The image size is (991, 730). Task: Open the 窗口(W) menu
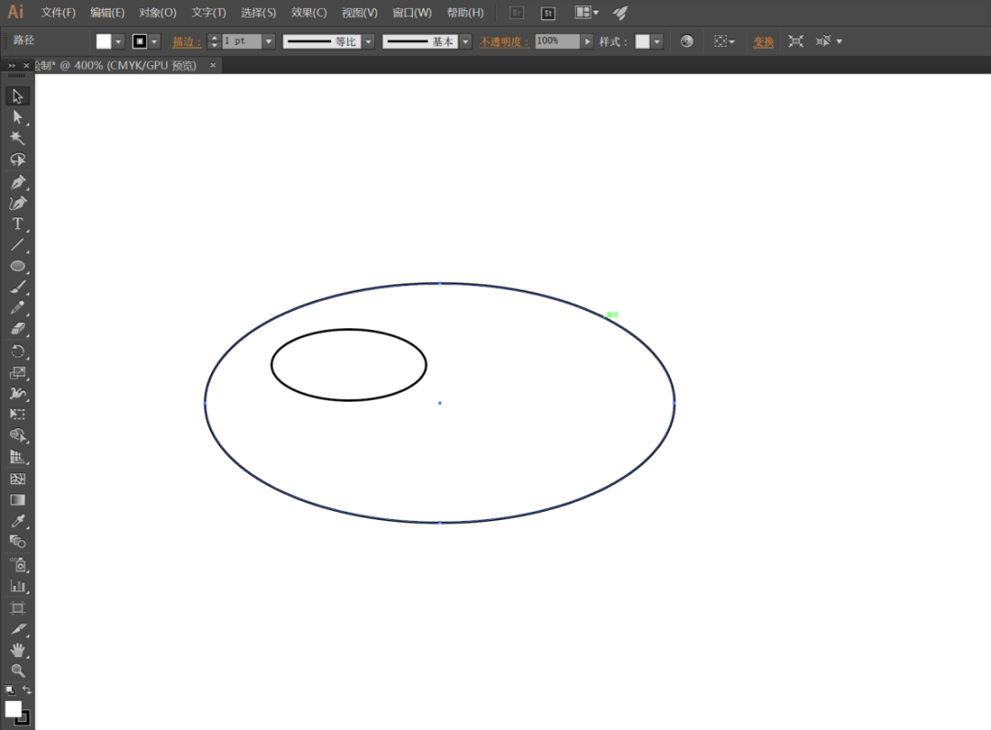tap(412, 13)
